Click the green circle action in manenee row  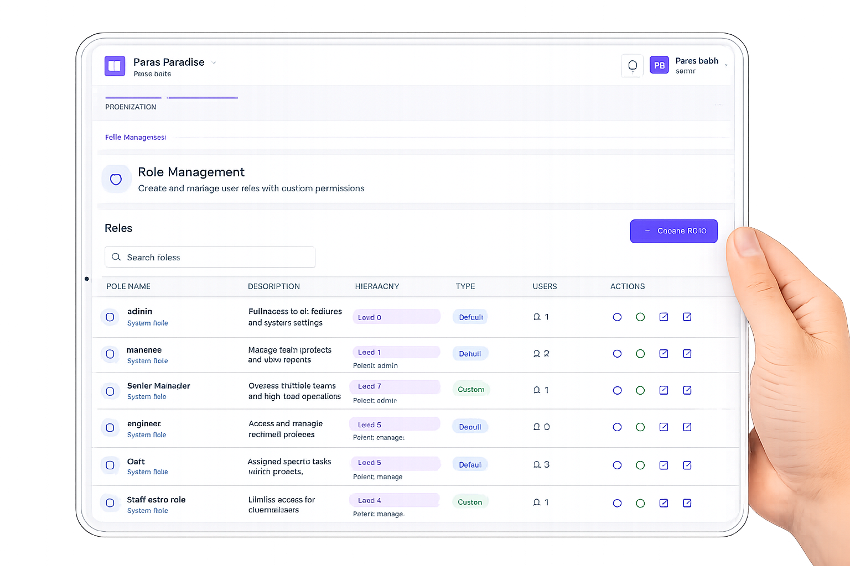pos(640,354)
